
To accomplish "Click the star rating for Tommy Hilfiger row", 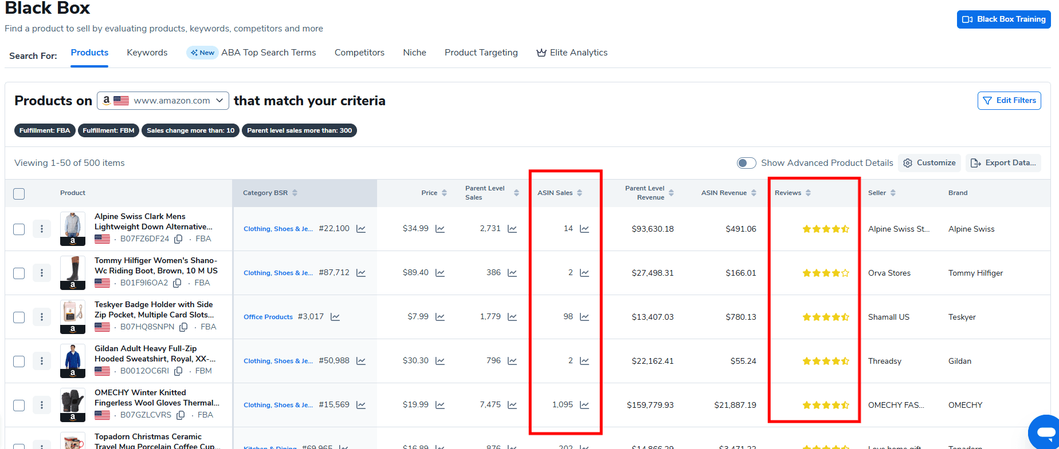I will pyautogui.click(x=826, y=273).
